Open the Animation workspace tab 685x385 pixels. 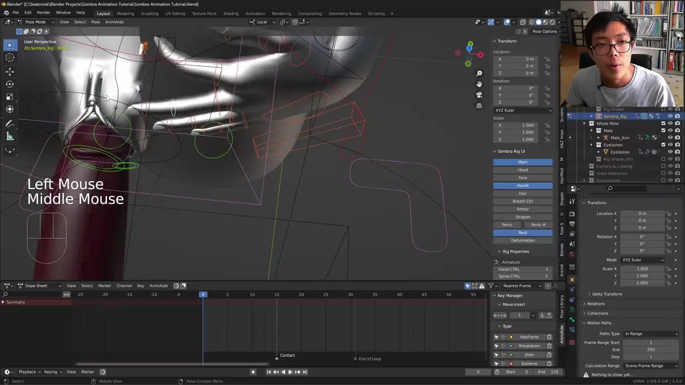tap(255, 13)
